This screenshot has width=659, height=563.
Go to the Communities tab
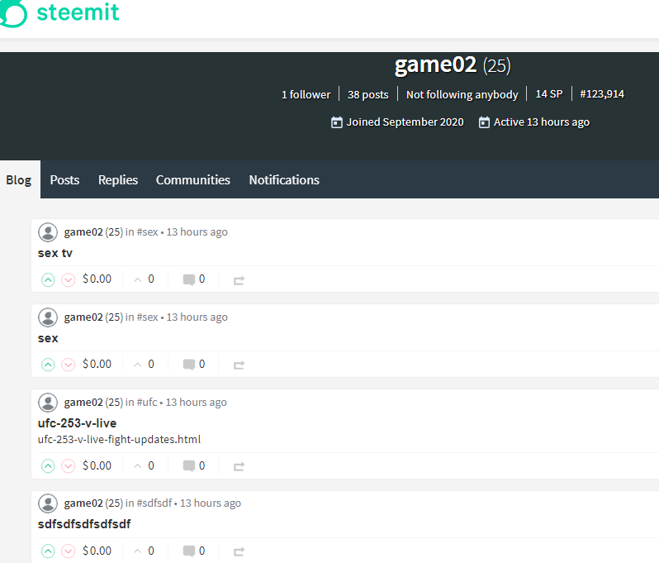tap(193, 179)
